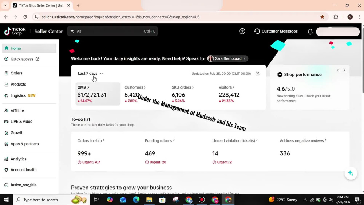The image size is (364, 205).
Task: Go to next Shop performance slide
Action: 344,70
